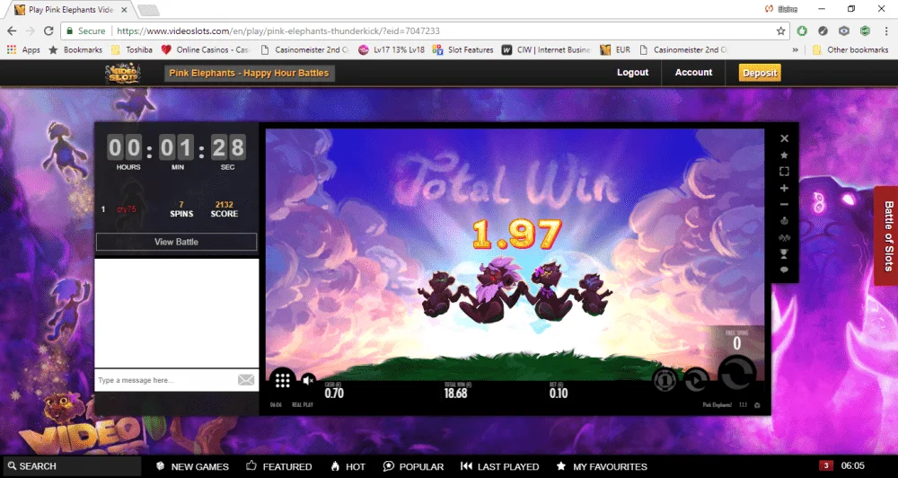Image resolution: width=898 pixels, height=478 pixels.
Task: Click the Secure padlock site info
Action: [85, 31]
